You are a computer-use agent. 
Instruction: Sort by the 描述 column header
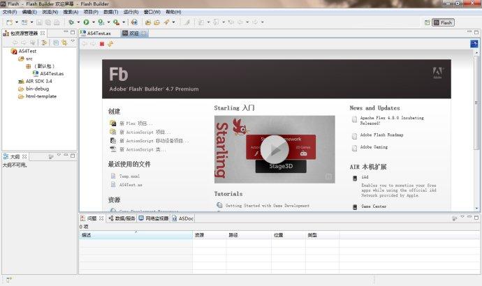[136, 235]
